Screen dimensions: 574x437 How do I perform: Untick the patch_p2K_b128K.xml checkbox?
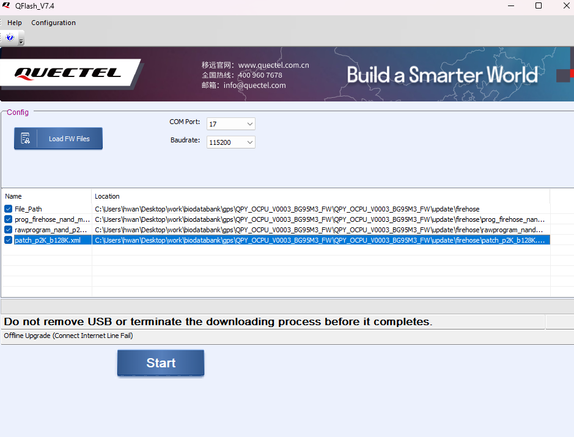click(9, 240)
